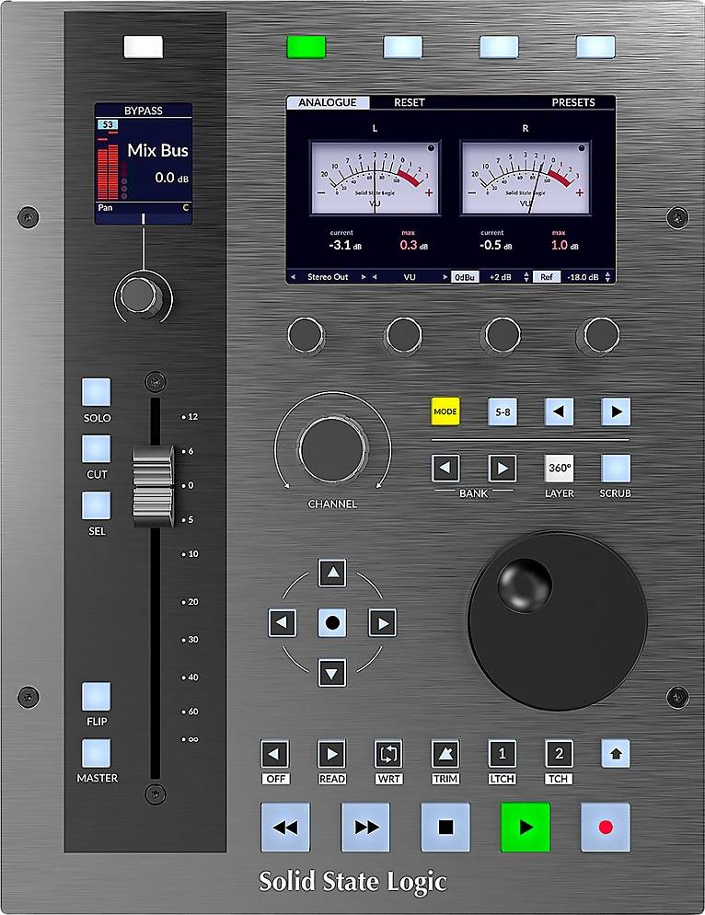Select the LTCH button labeled 1
This screenshot has width=705, height=915.
[x=502, y=754]
